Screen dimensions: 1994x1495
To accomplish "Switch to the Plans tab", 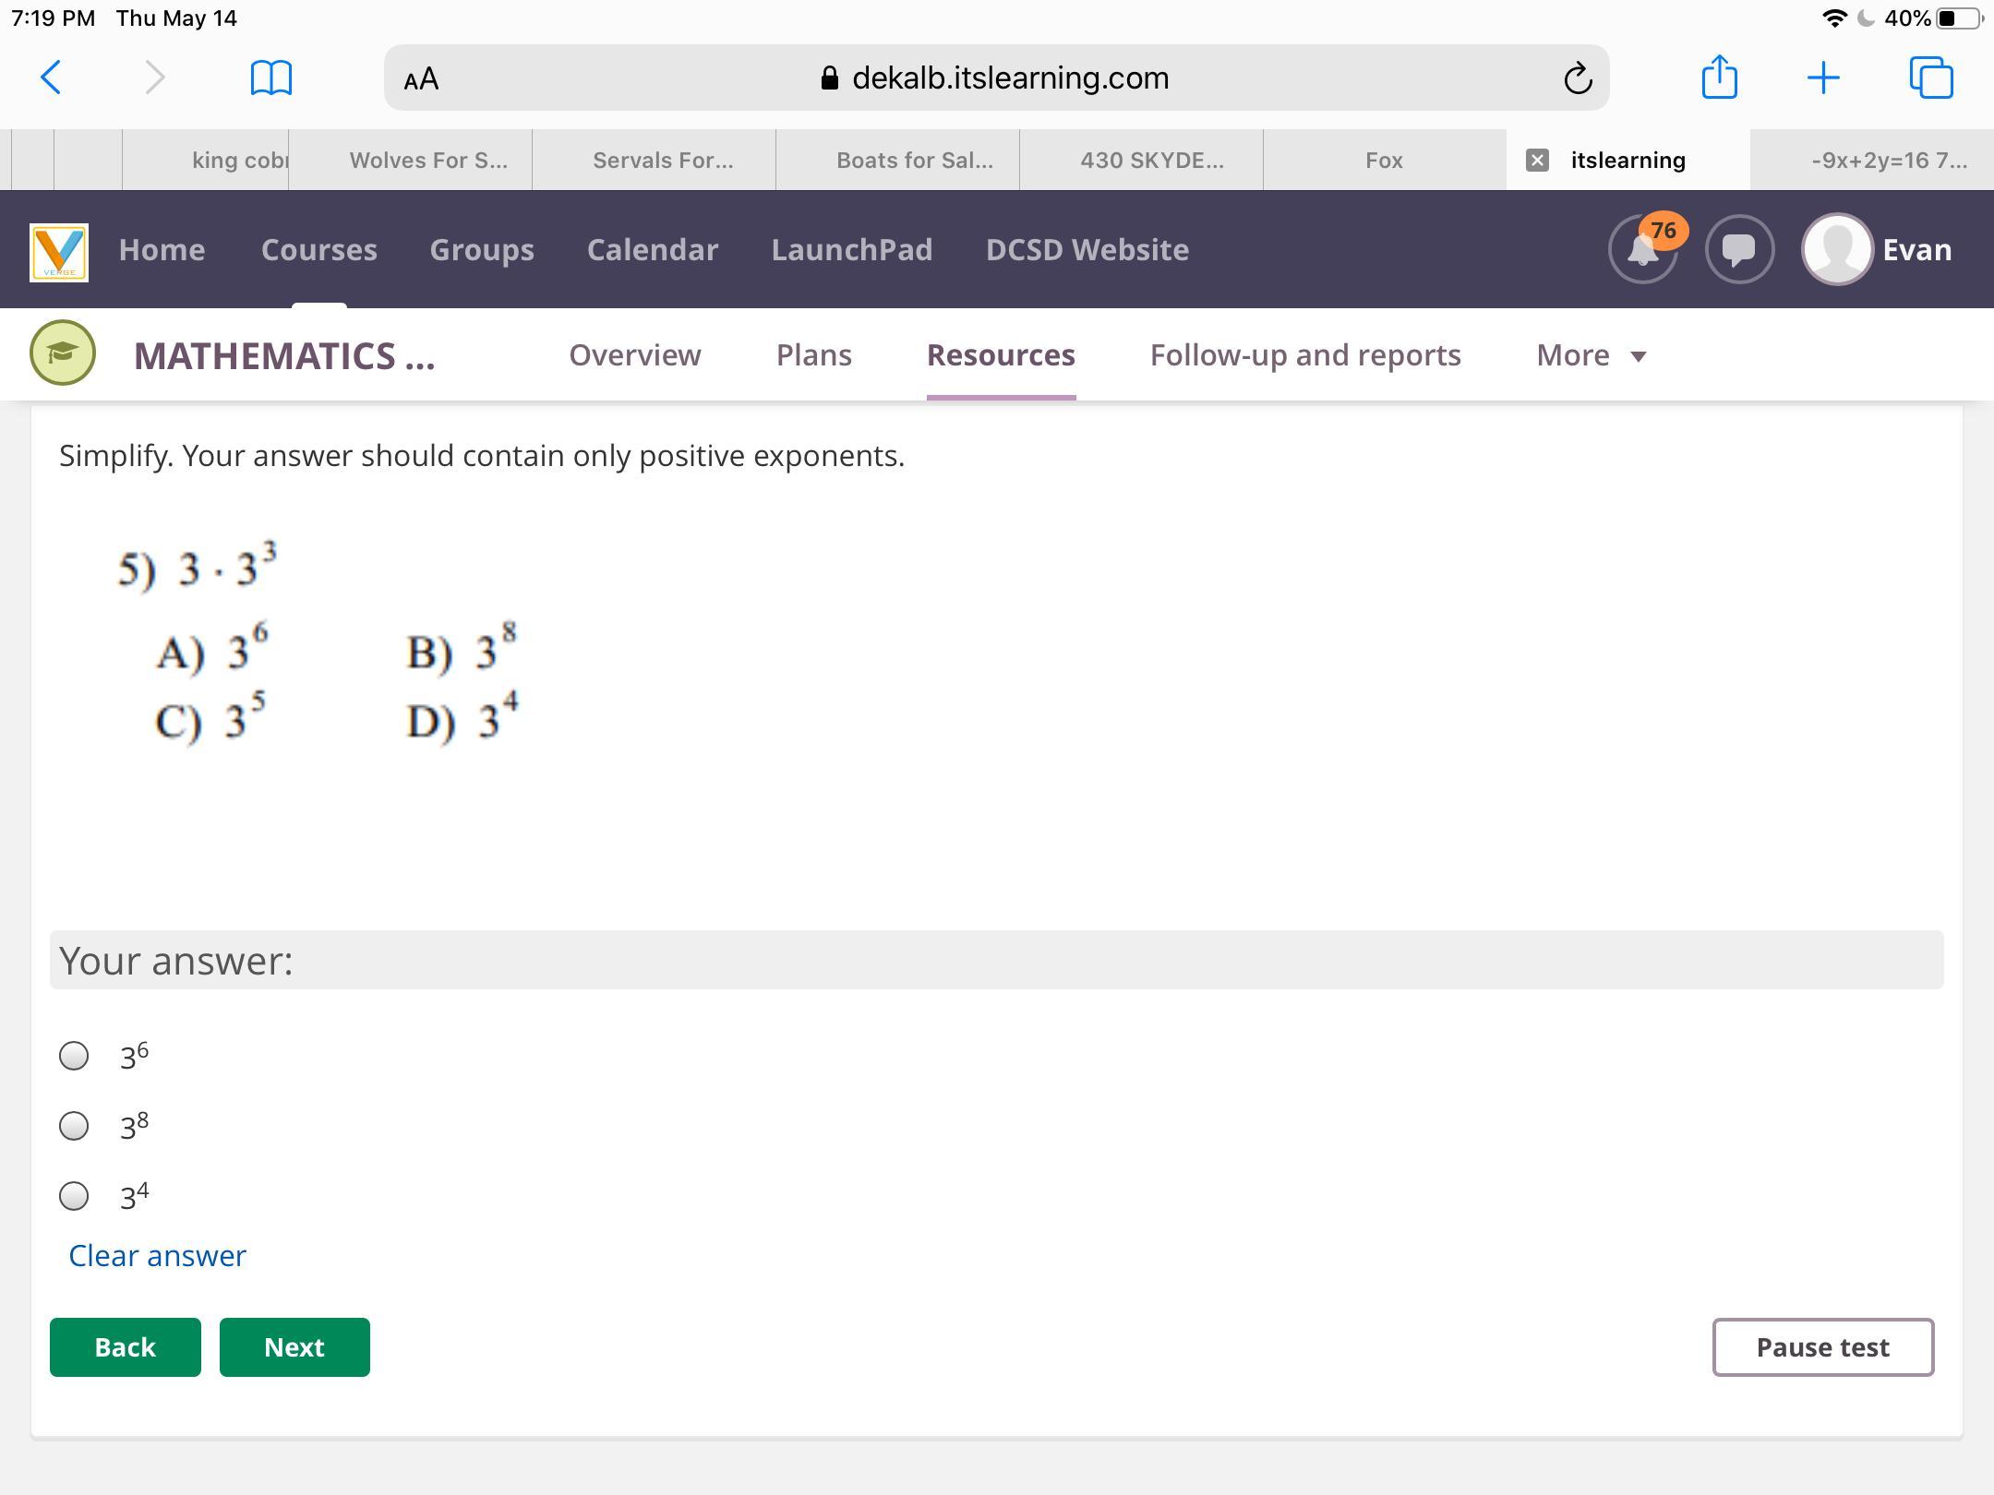I will (813, 355).
